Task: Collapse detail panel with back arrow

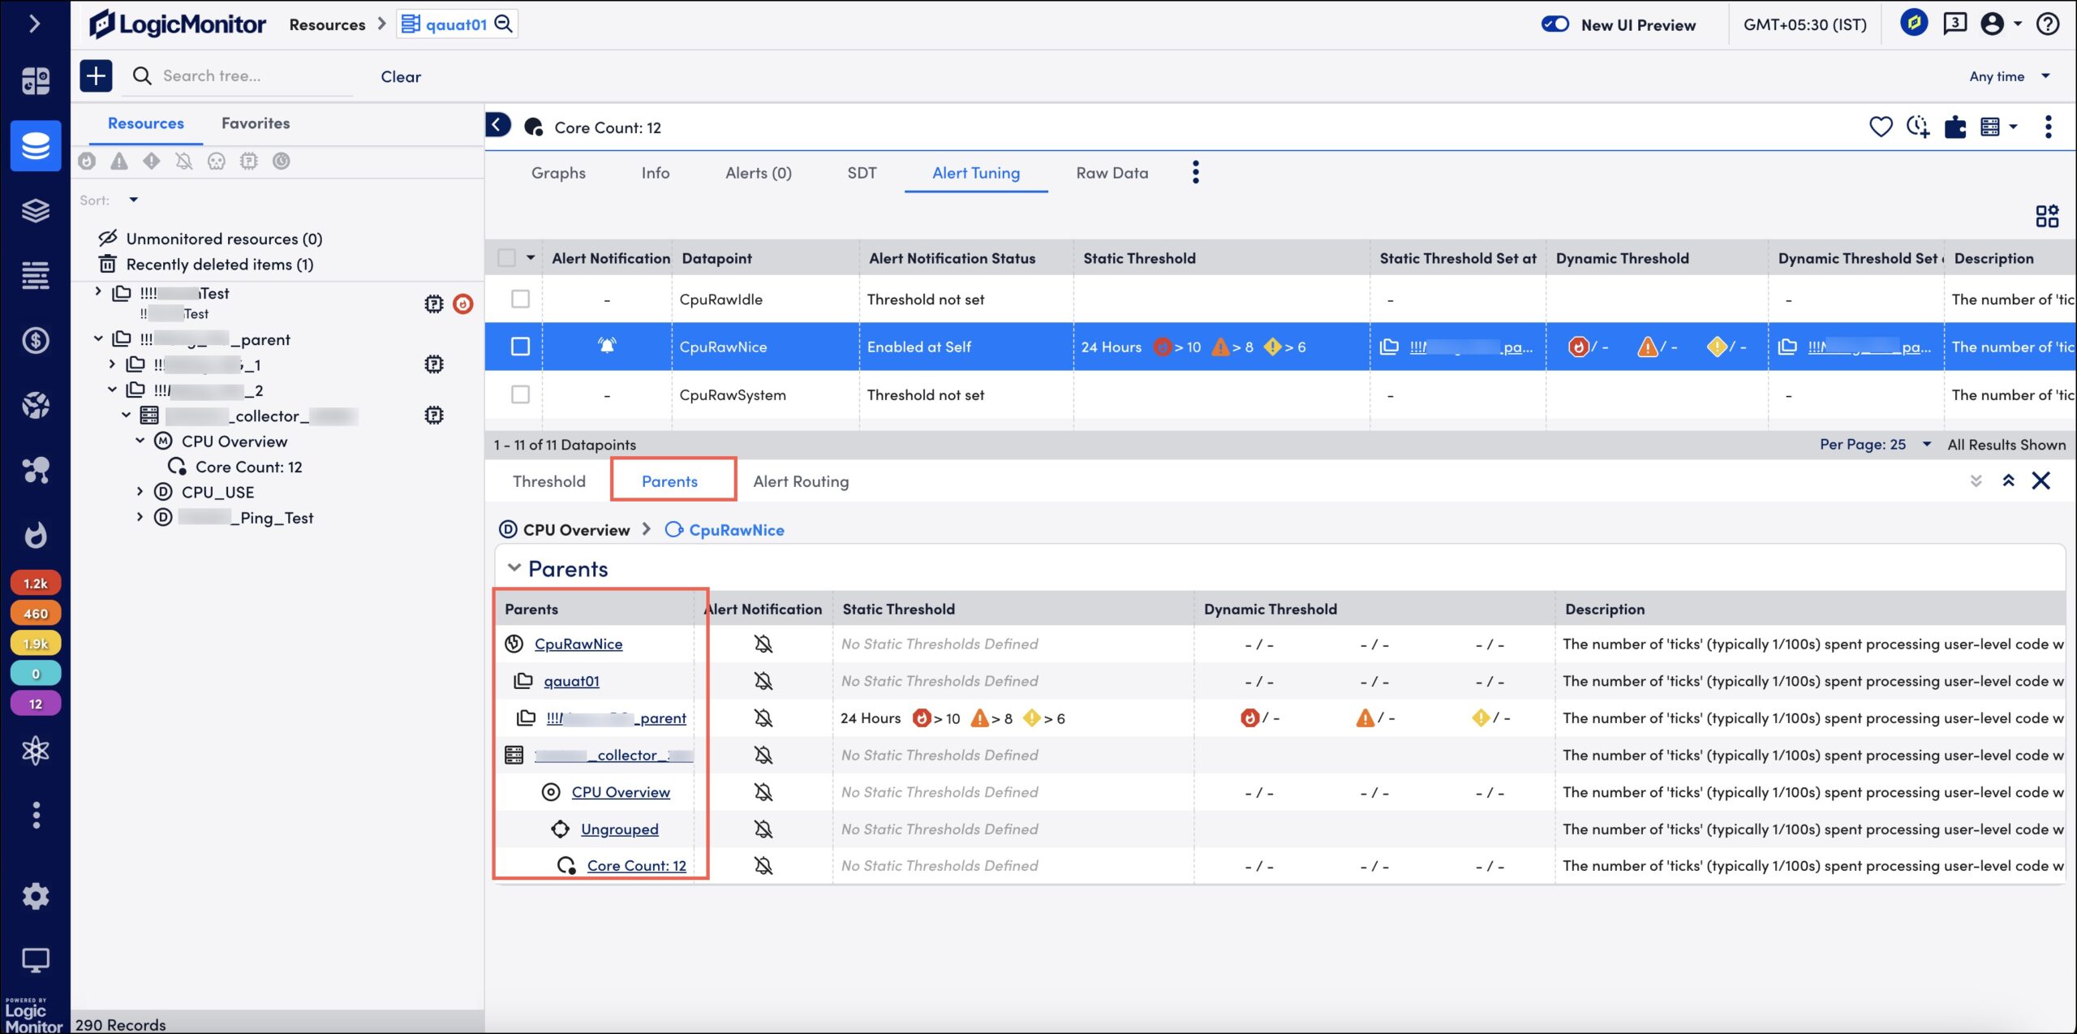Action: click(497, 126)
